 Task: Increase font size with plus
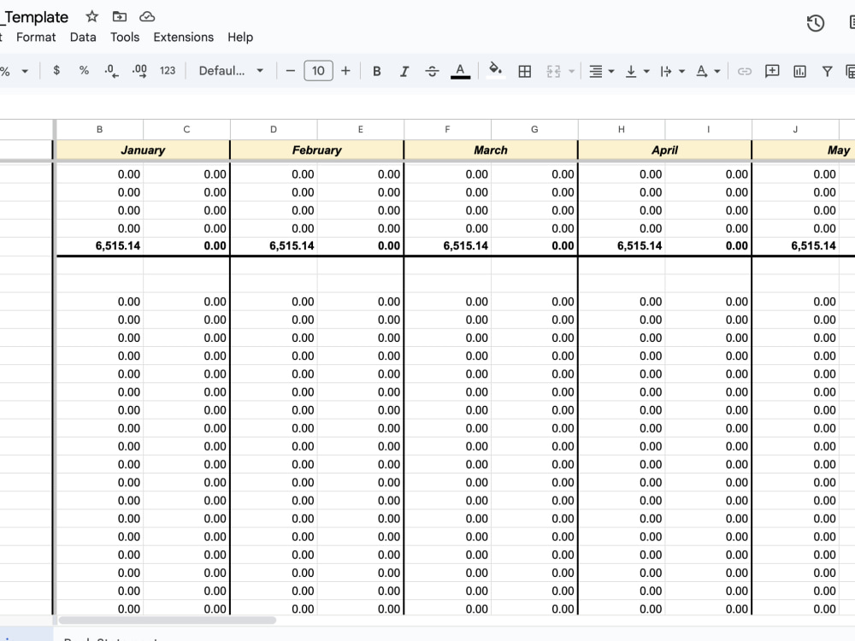(x=345, y=70)
